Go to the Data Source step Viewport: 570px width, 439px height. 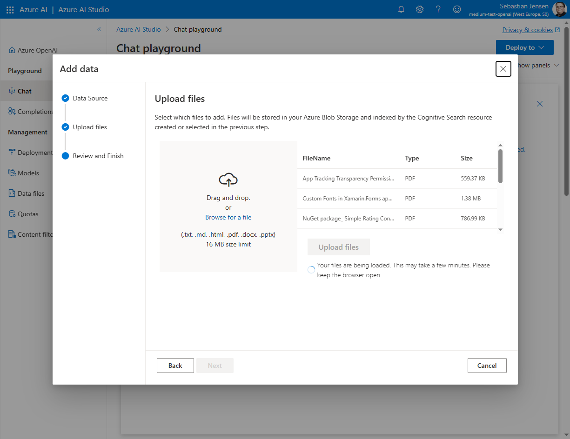coord(90,98)
